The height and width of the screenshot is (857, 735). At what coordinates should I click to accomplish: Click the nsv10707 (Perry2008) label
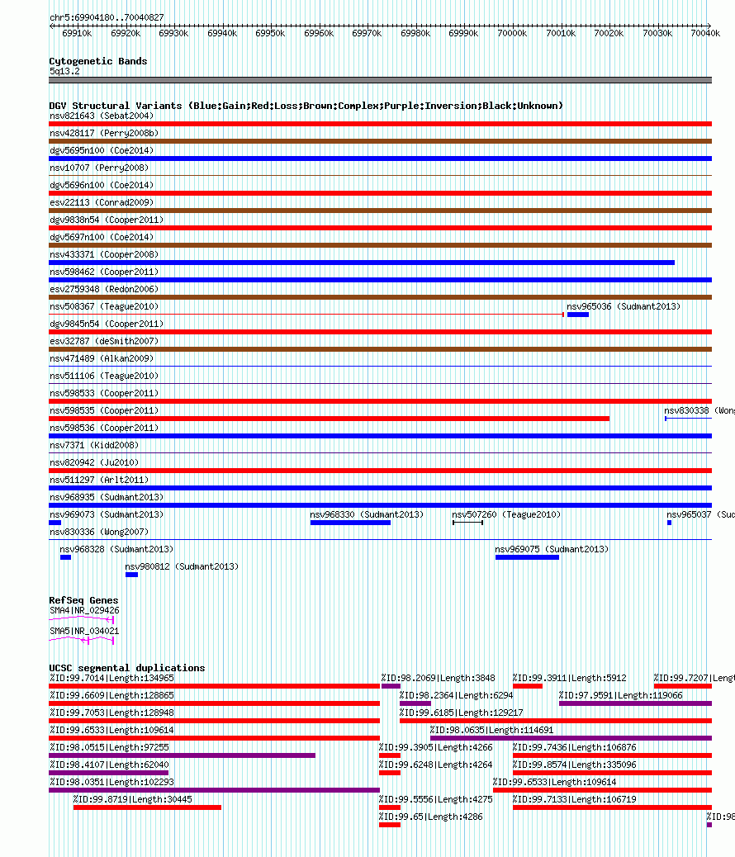click(99, 168)
